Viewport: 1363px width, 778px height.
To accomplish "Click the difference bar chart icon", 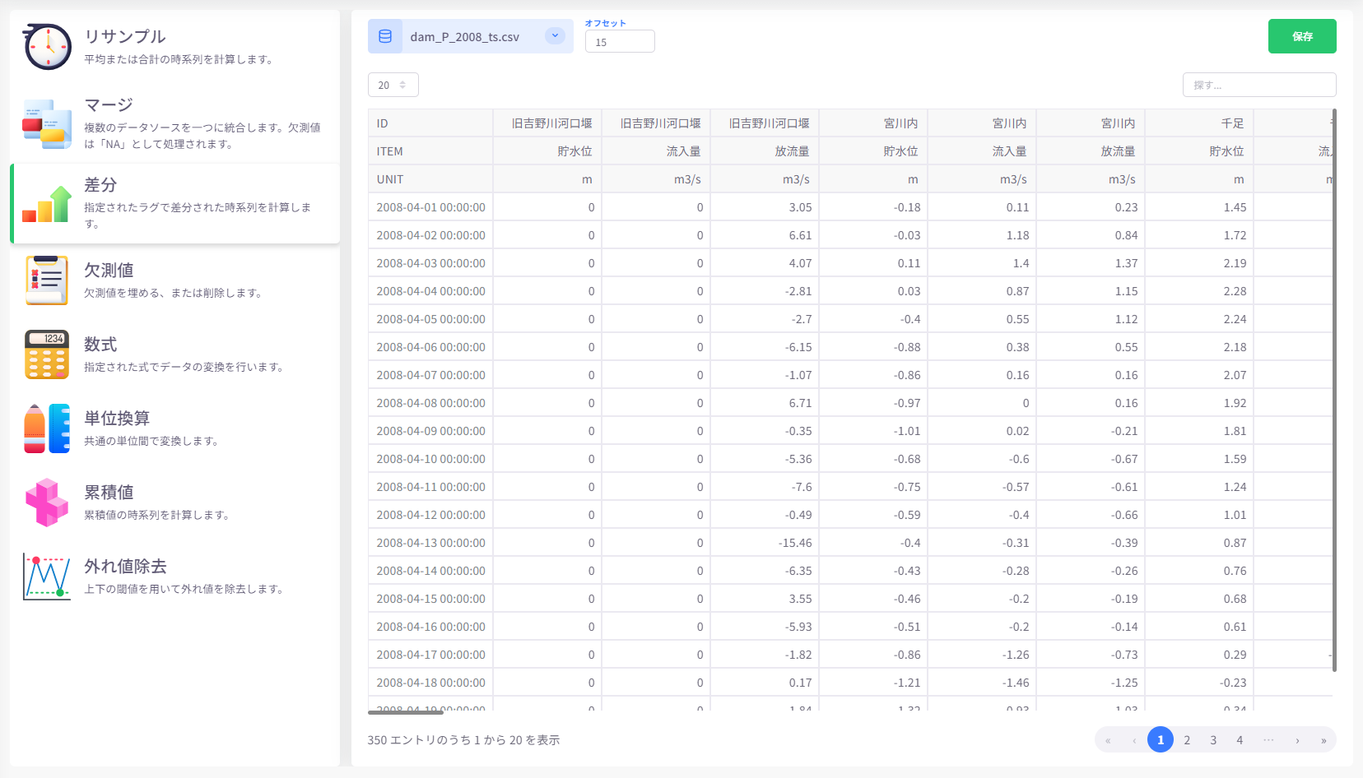I will [x=47, y=204].
